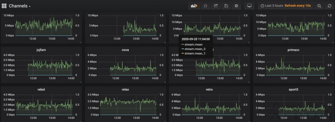Click the Refresh every 10s label
The width and height of the screenshot is (335, 122).
point(297,6)
